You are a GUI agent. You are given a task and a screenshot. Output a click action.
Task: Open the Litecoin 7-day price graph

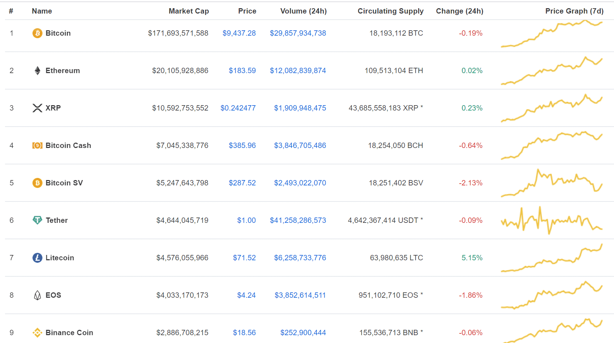pos(552,258)
